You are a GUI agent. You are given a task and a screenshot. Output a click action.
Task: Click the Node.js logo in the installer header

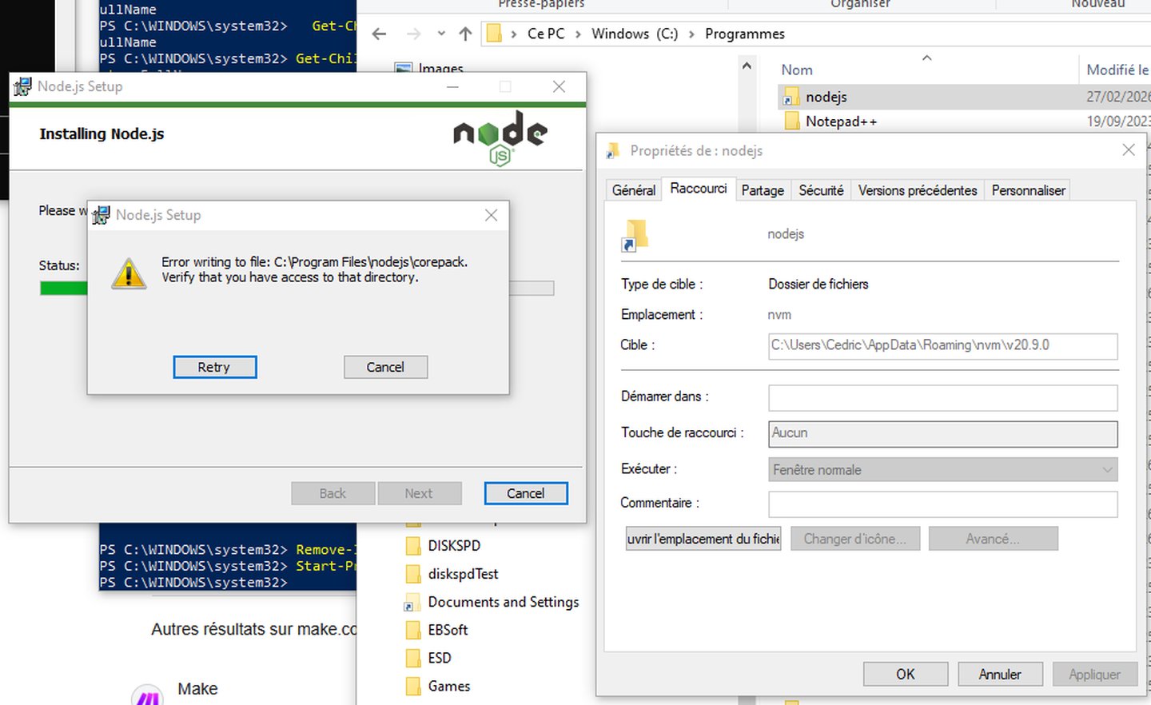[500, 137]
